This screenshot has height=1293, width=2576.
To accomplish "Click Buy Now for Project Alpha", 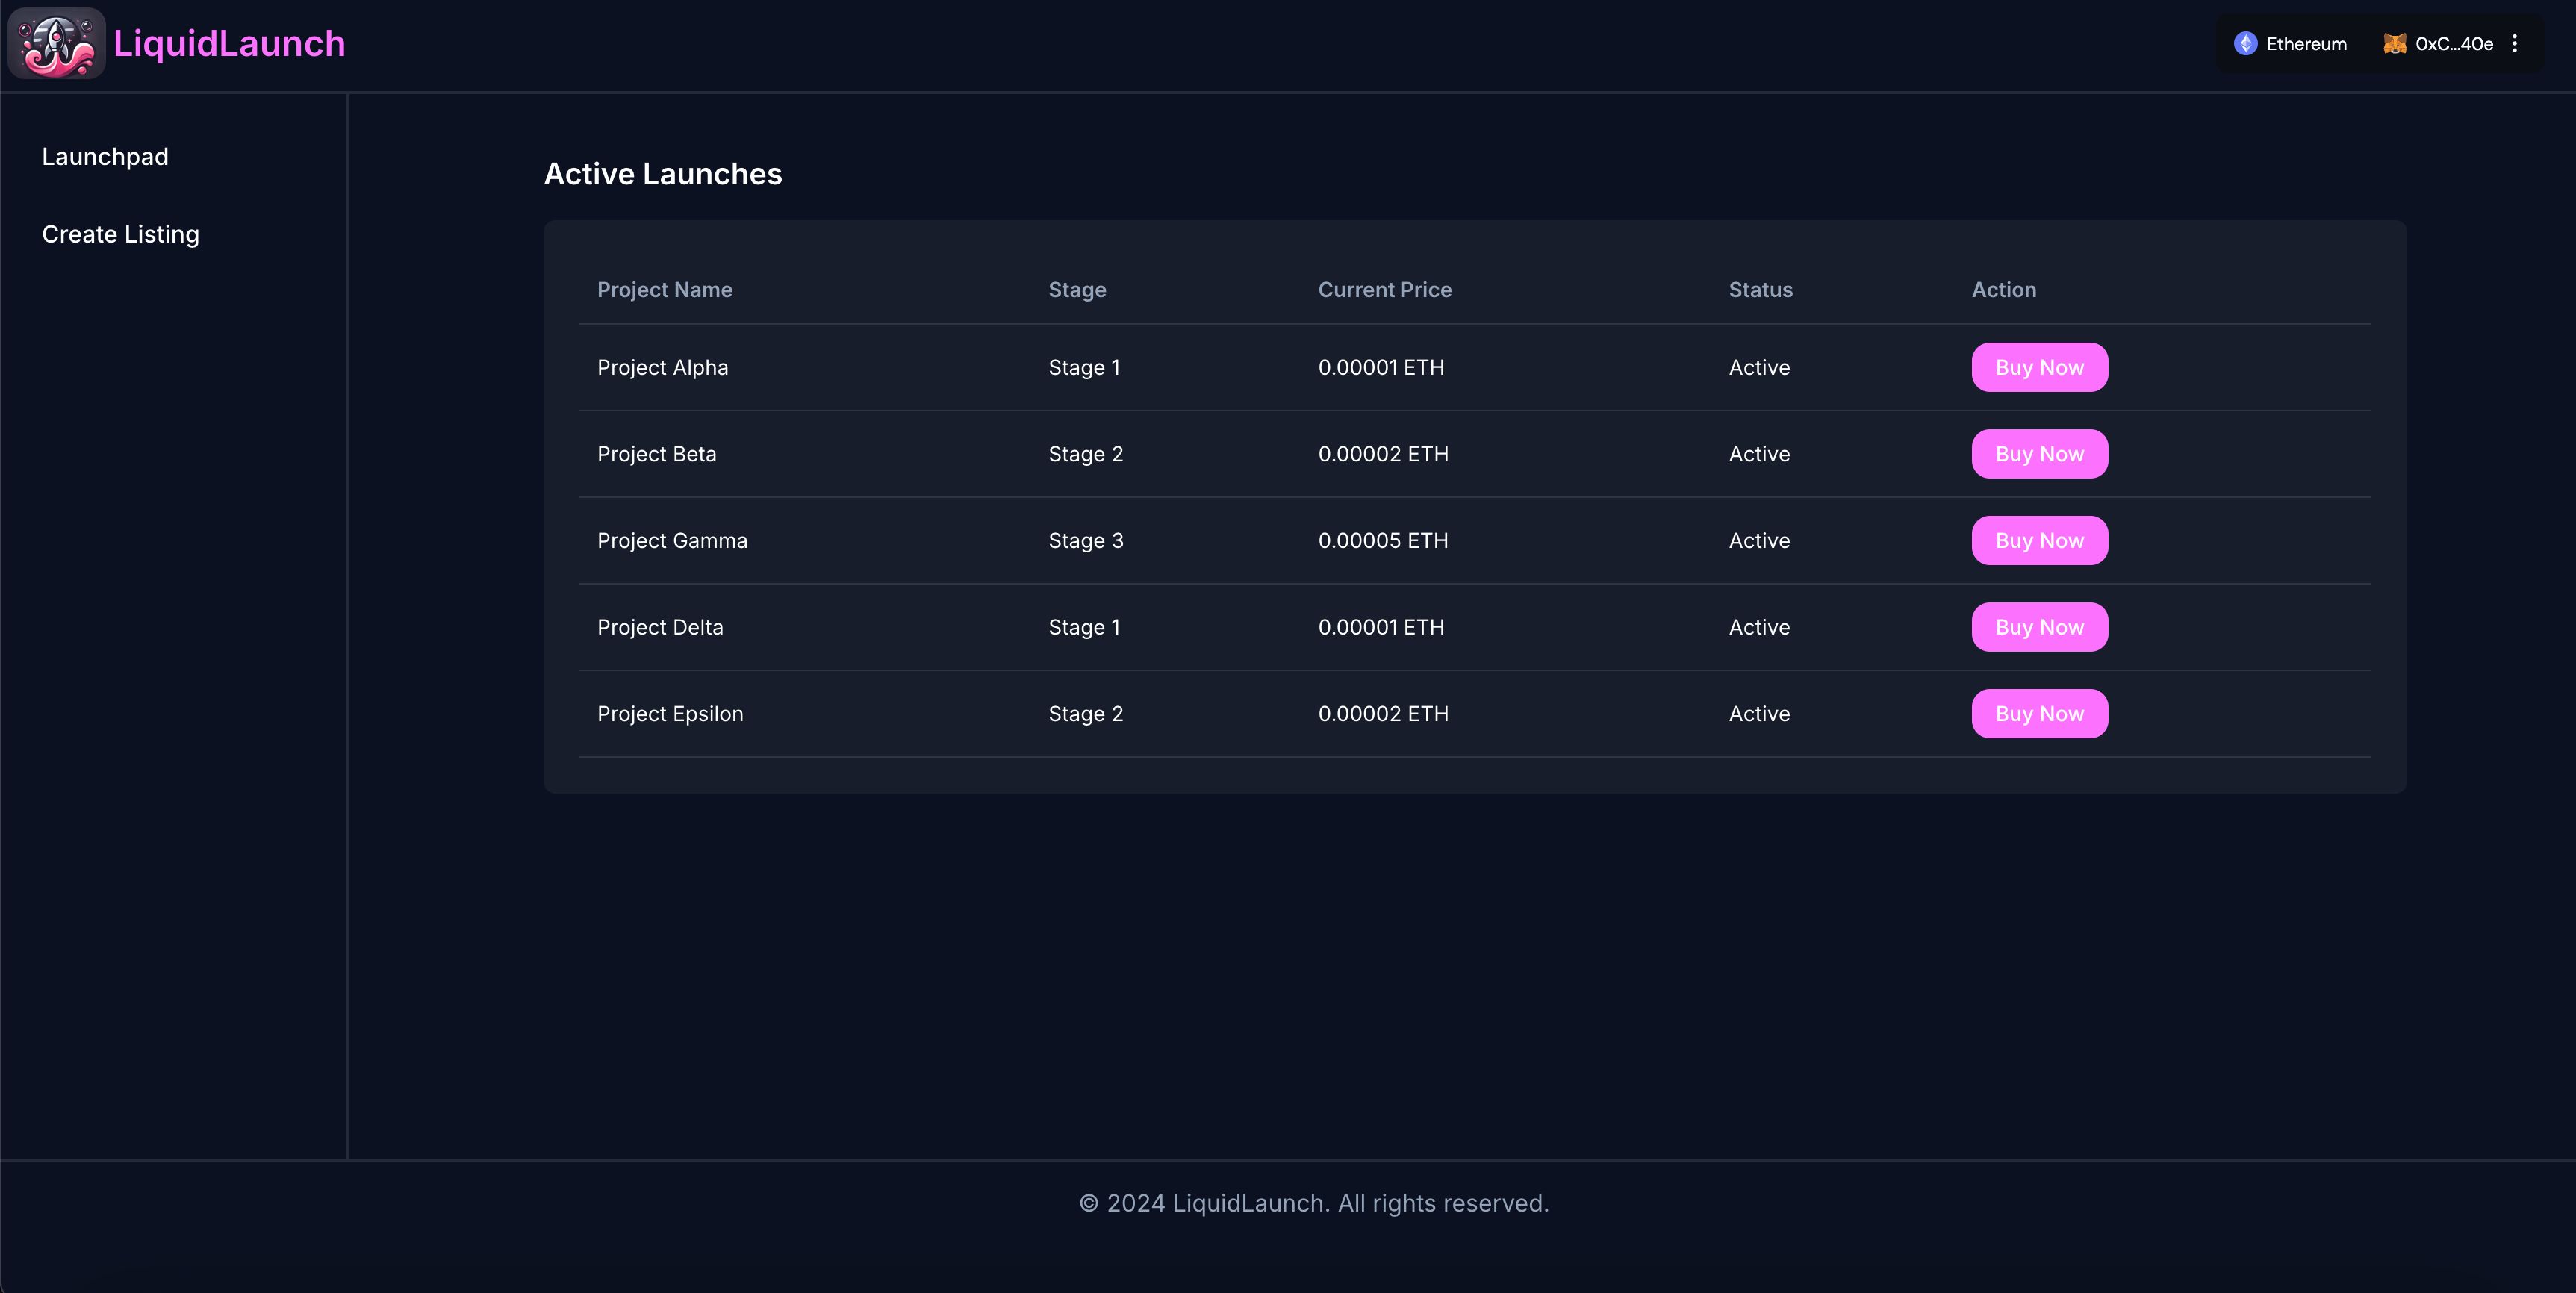I will [x=2040, y=366].
